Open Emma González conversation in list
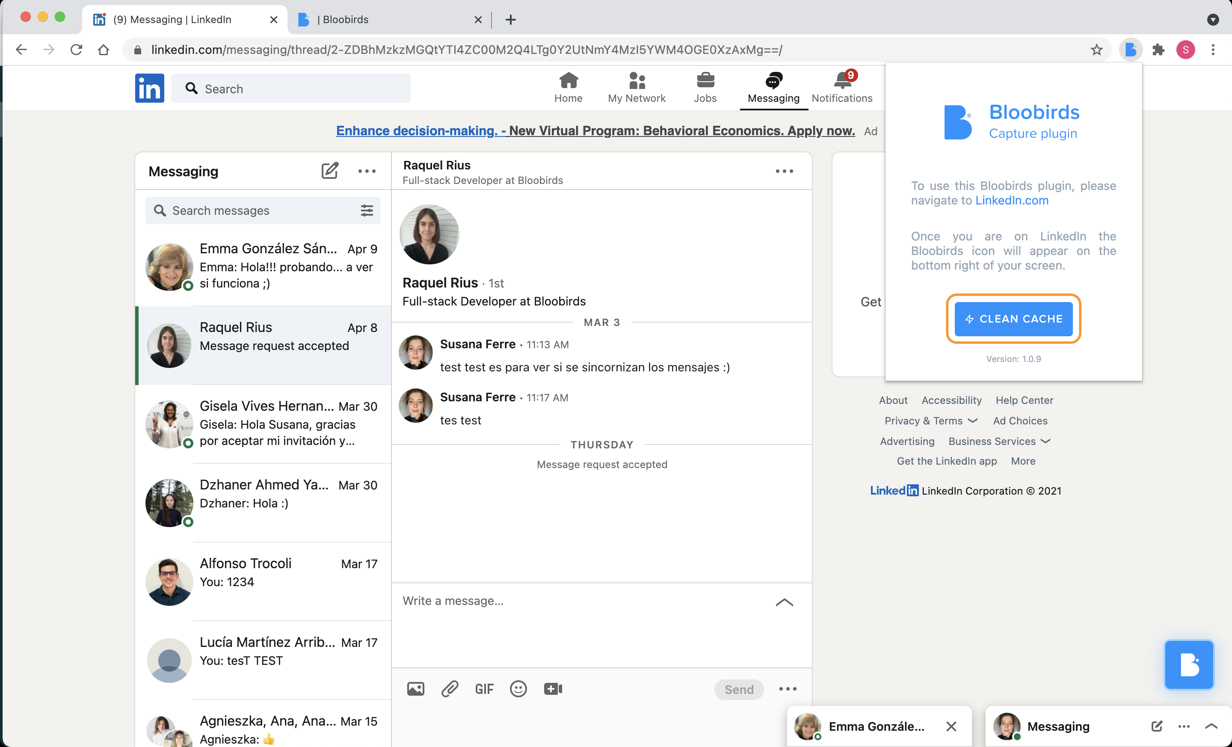Screen dimensions: 1232x747 [264, 267]
